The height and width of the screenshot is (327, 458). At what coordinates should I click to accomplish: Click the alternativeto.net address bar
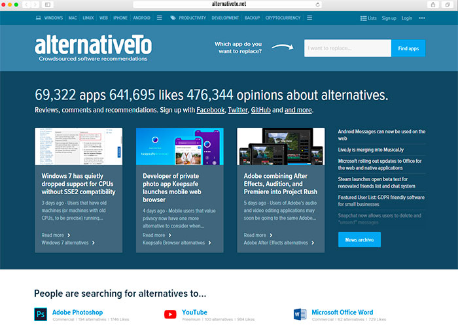pos(228,4)
